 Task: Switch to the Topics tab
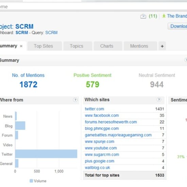pos(76,46)
